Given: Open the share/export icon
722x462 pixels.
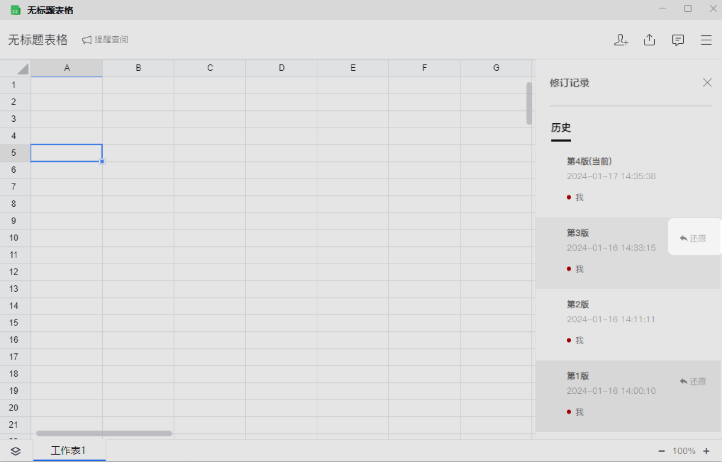Looking at the screenshot, I should [x=649, y=40].
